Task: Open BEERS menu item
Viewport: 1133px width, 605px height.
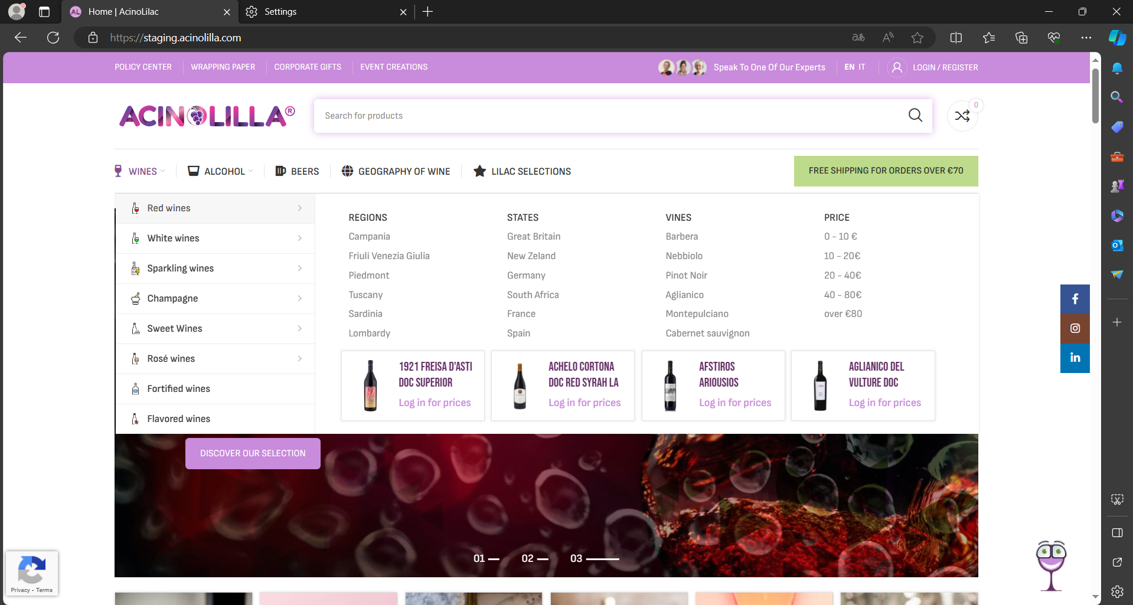Action: tap(297, 171)
